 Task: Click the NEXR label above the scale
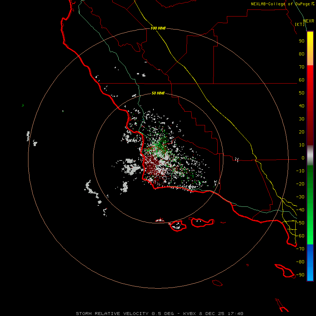309,21
